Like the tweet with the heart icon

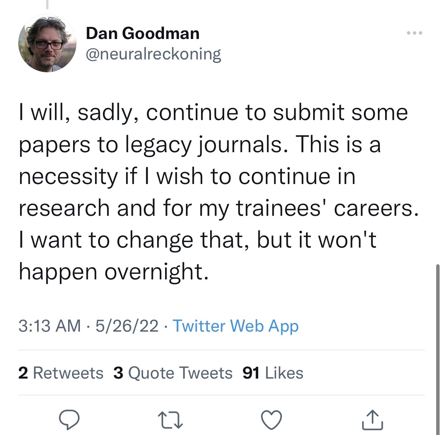[x=271, y=420]
